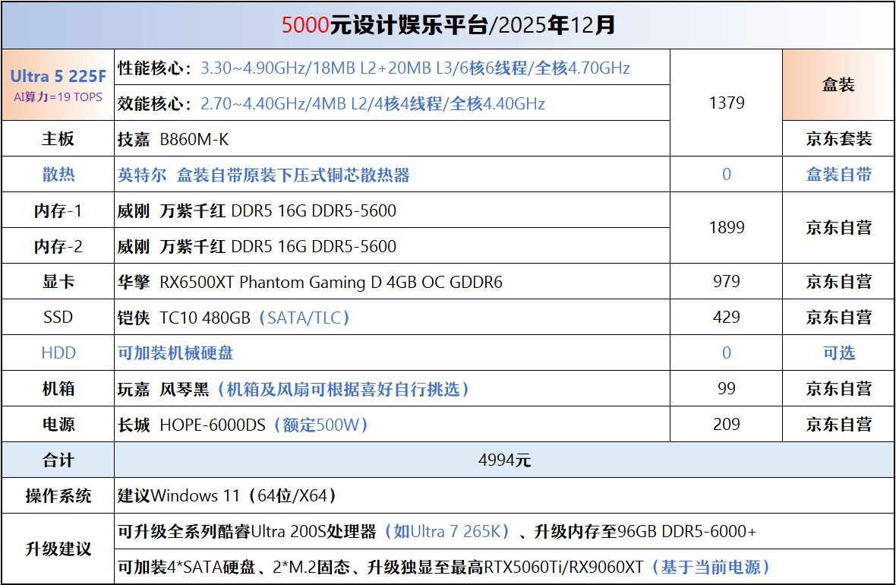Select the 机箱 label cell
Screen dimensions: 896x585
pos(58,388)
